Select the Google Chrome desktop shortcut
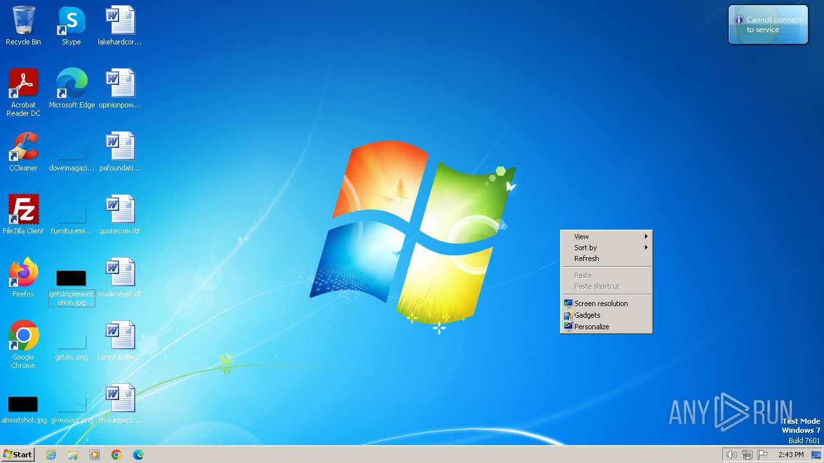This screenshot has width=824, height=463. 23,345
